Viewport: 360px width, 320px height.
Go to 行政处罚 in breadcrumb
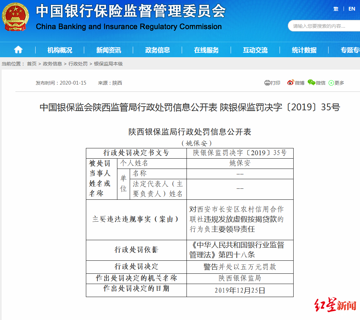[x=78, y=64]
